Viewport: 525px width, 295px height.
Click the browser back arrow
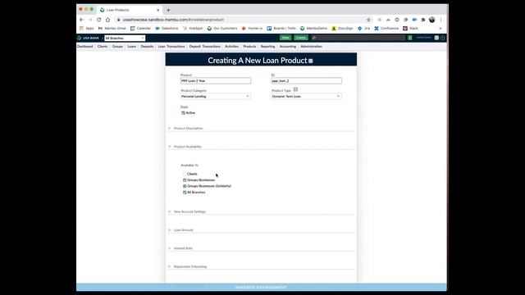[x=81, y=20]
